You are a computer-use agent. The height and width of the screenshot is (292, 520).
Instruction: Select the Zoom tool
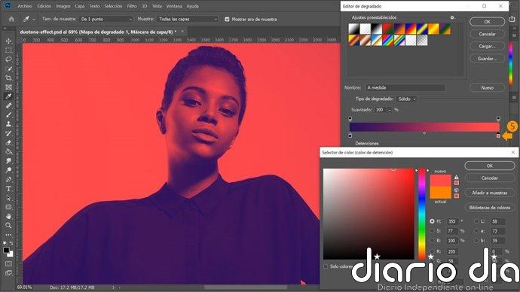(8, 226)
